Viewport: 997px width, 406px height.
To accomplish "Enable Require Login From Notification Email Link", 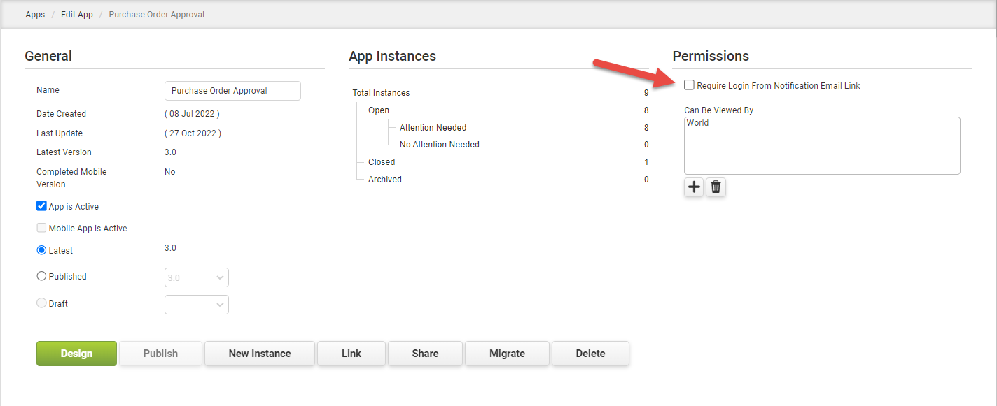I will tap(690, 85).
